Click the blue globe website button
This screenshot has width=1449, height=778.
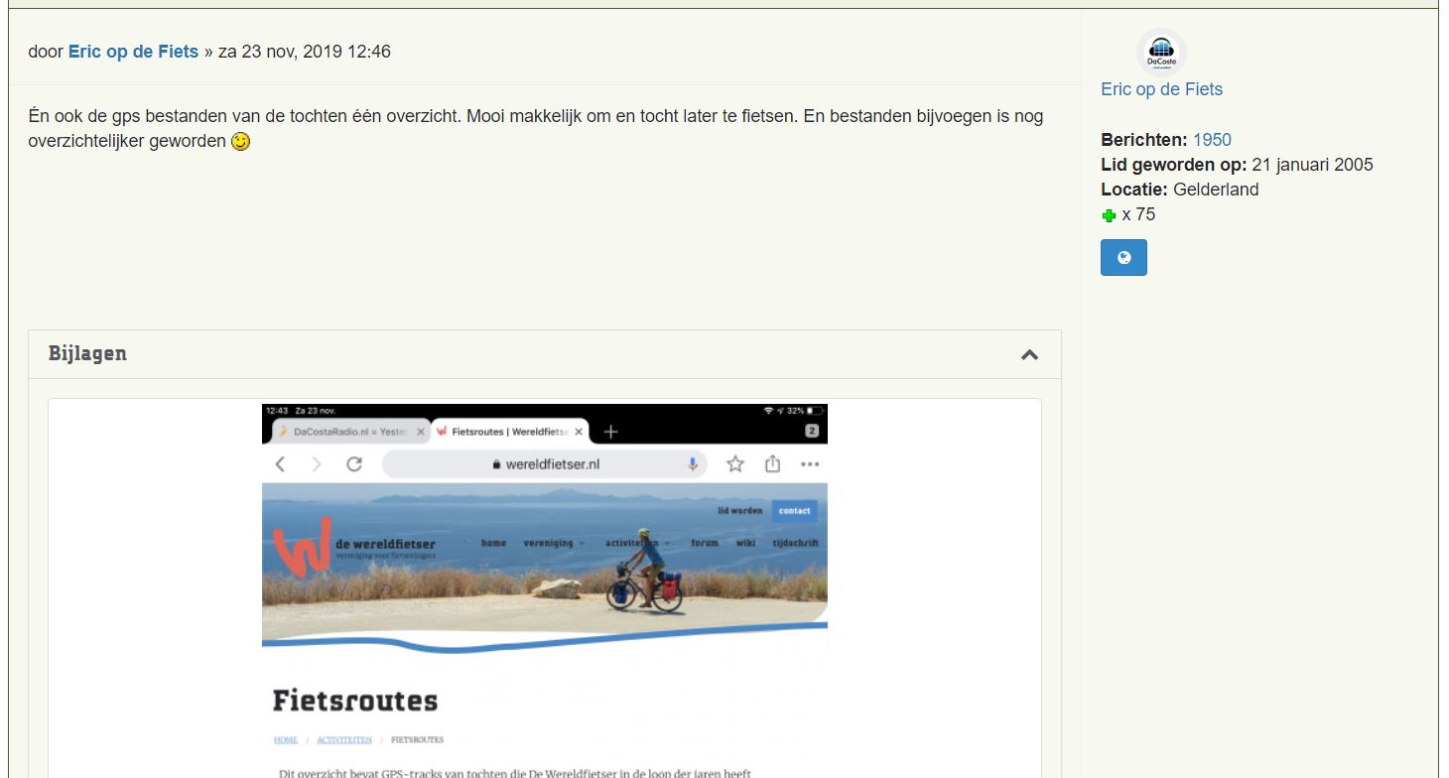click(1123, 258)
